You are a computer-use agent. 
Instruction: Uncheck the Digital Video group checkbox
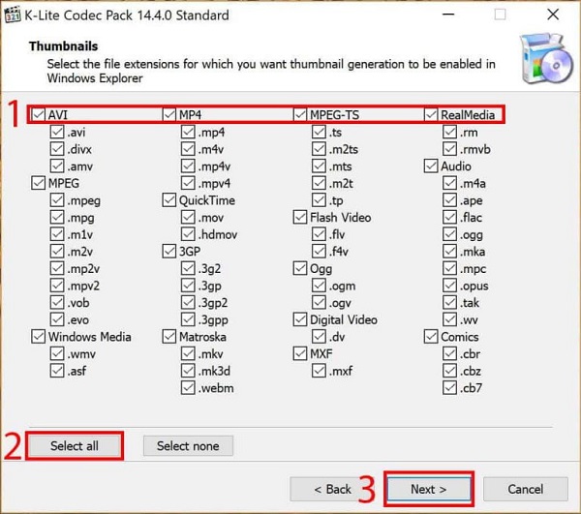coord(300,319)
